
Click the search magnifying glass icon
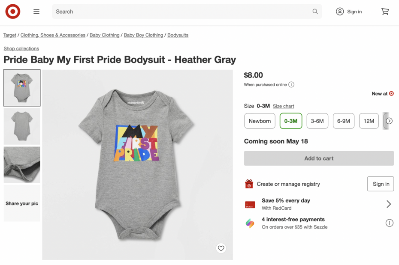pyautogui.click(x=315, y=12)
